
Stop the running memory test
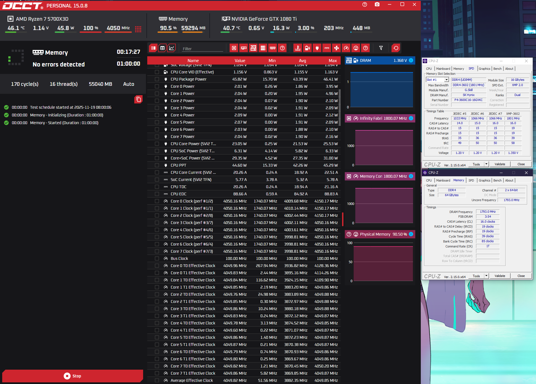click(x=72, y=376)
